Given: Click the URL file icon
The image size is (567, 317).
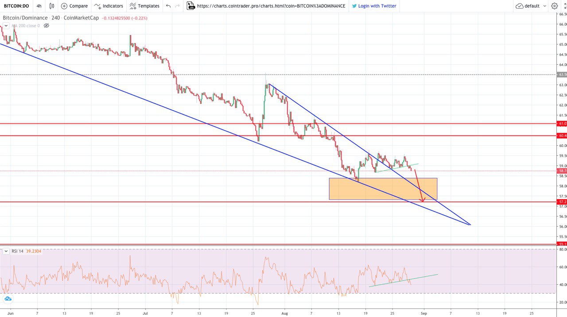Looking at the screenshot, I should pos(190,6).
